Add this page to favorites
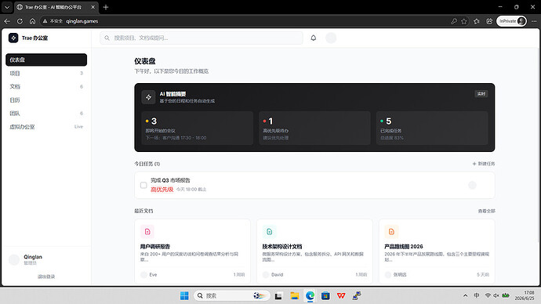This screenshot has width=541, height=304. 464,21
